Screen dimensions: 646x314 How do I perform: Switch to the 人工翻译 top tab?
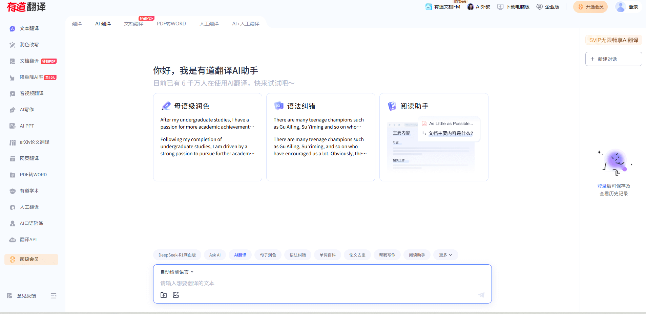(209, 24)
